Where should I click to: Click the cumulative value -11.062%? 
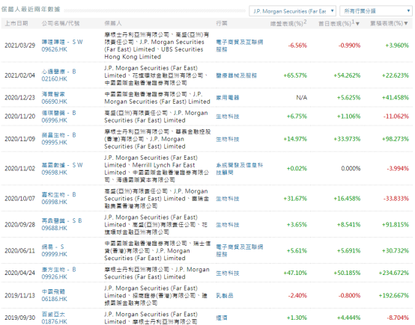(x=396, y=117)
